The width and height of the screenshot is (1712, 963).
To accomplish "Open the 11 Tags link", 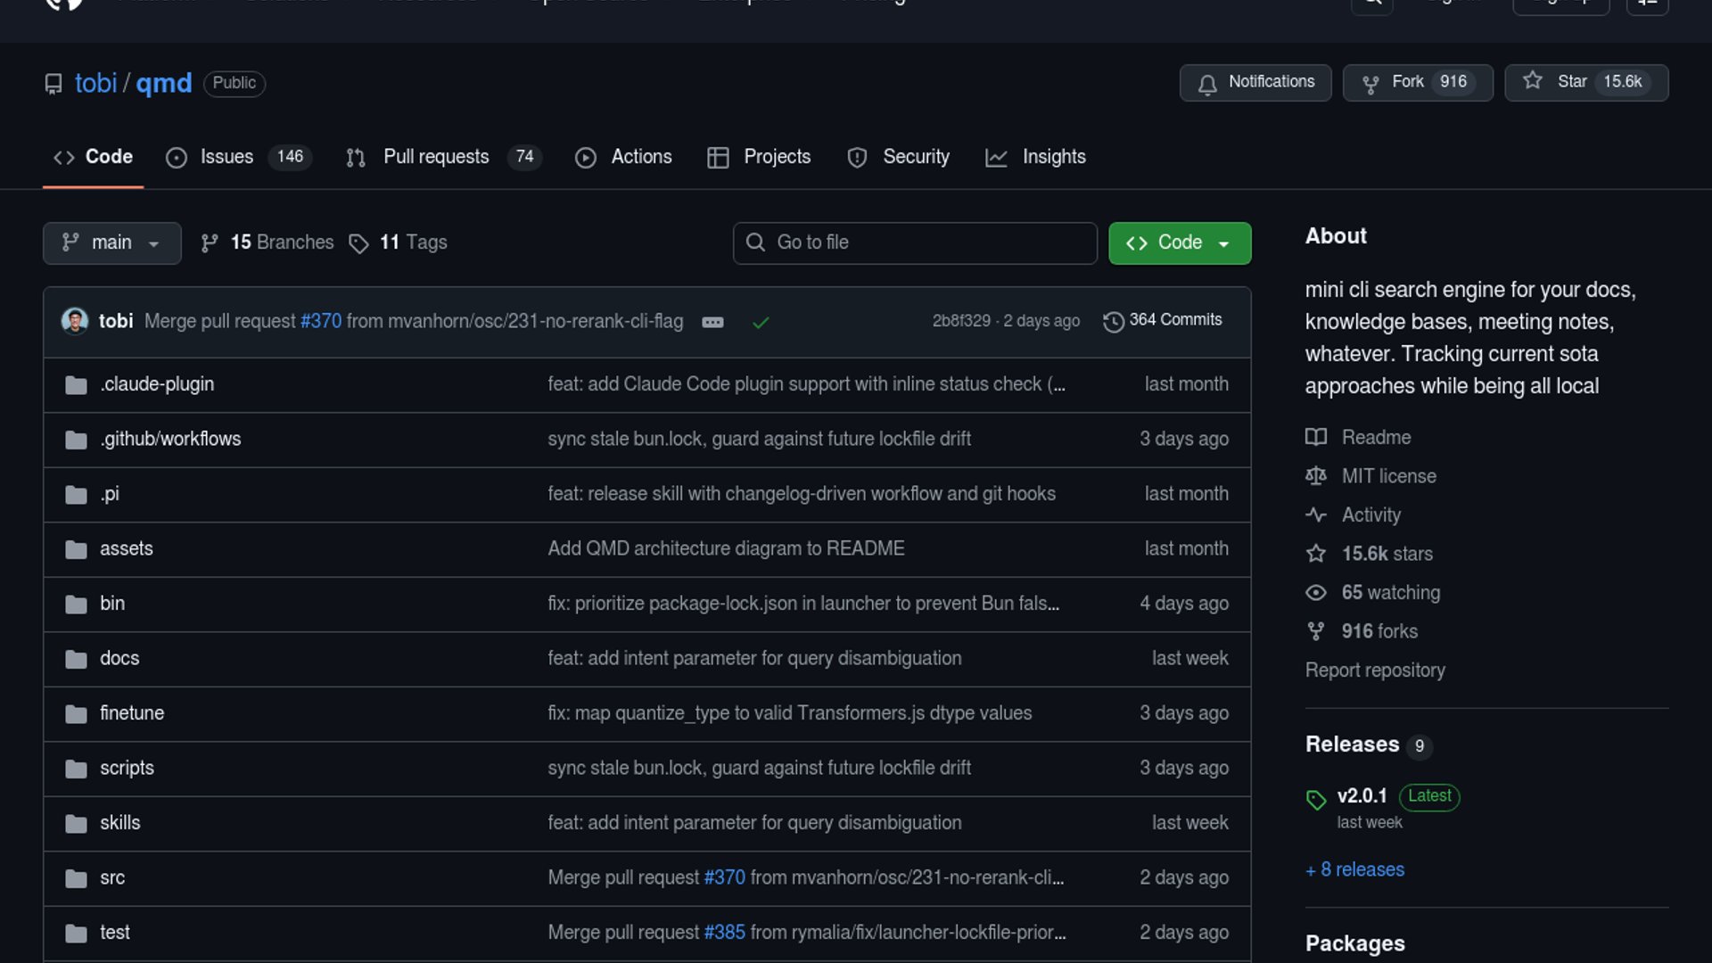I will (399, 243).
